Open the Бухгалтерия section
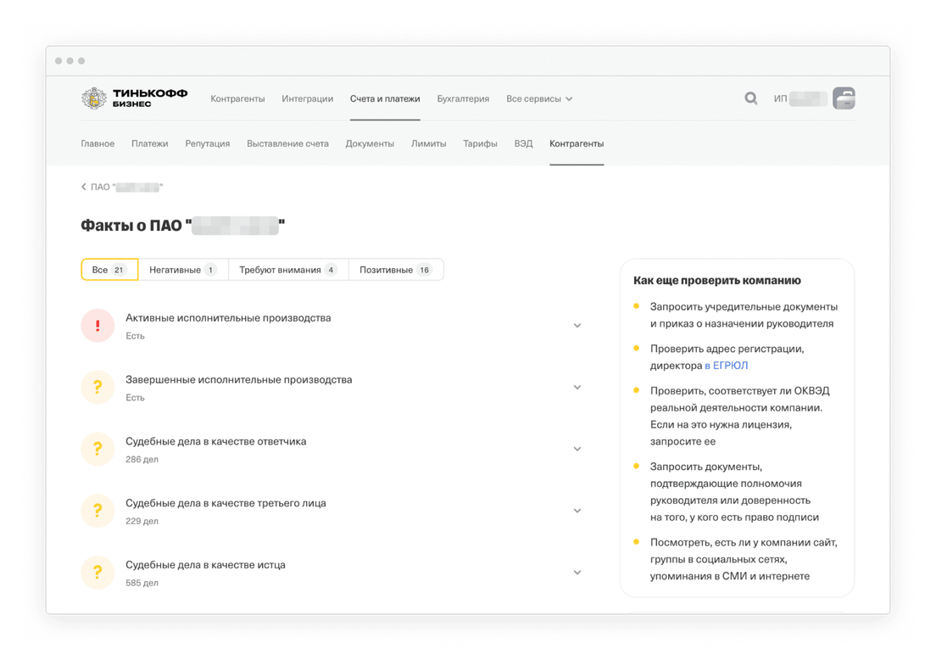Screen dimensions: 936x660 pyautogui.click(x=463, y=98)
